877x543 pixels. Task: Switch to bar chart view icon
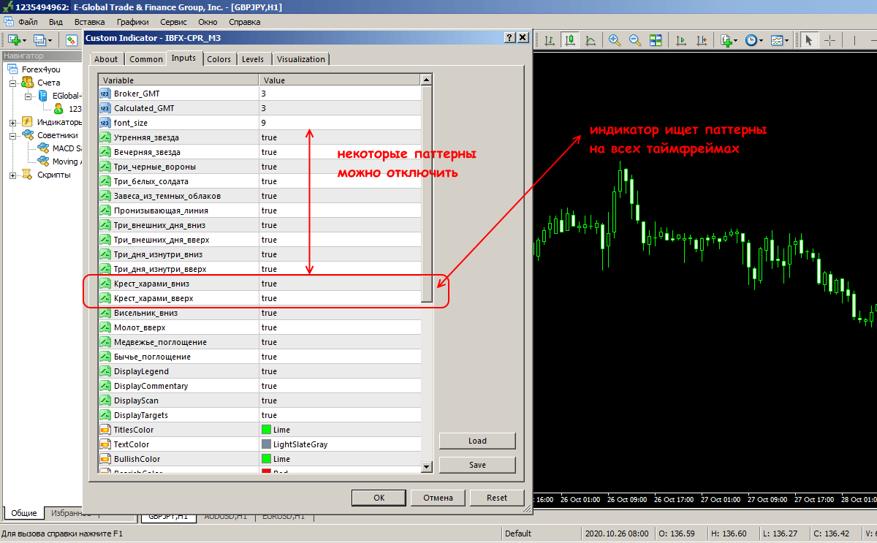548,40
